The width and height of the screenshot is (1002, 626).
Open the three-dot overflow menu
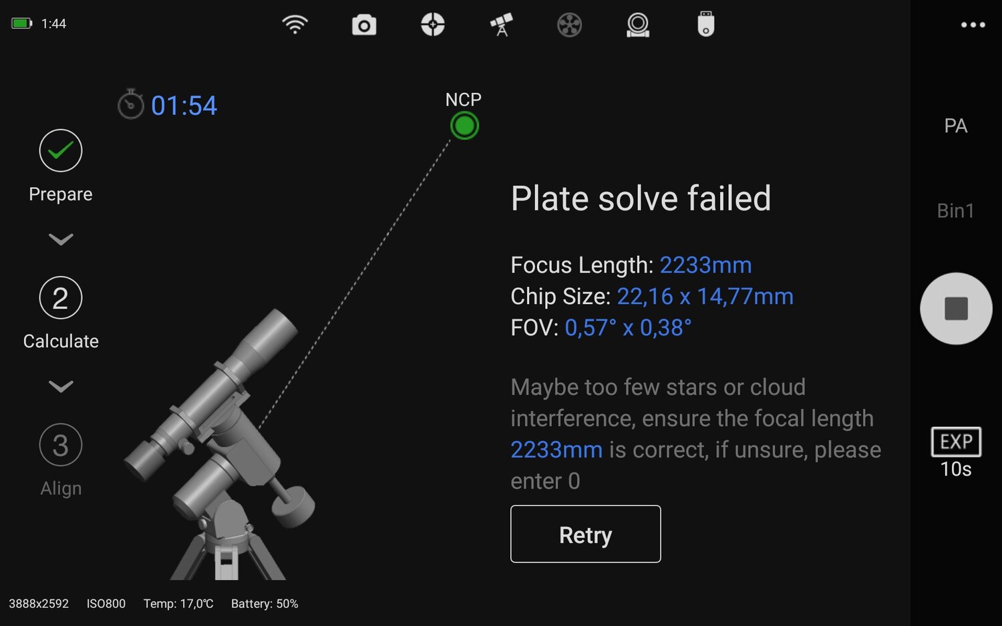(972, 24)
